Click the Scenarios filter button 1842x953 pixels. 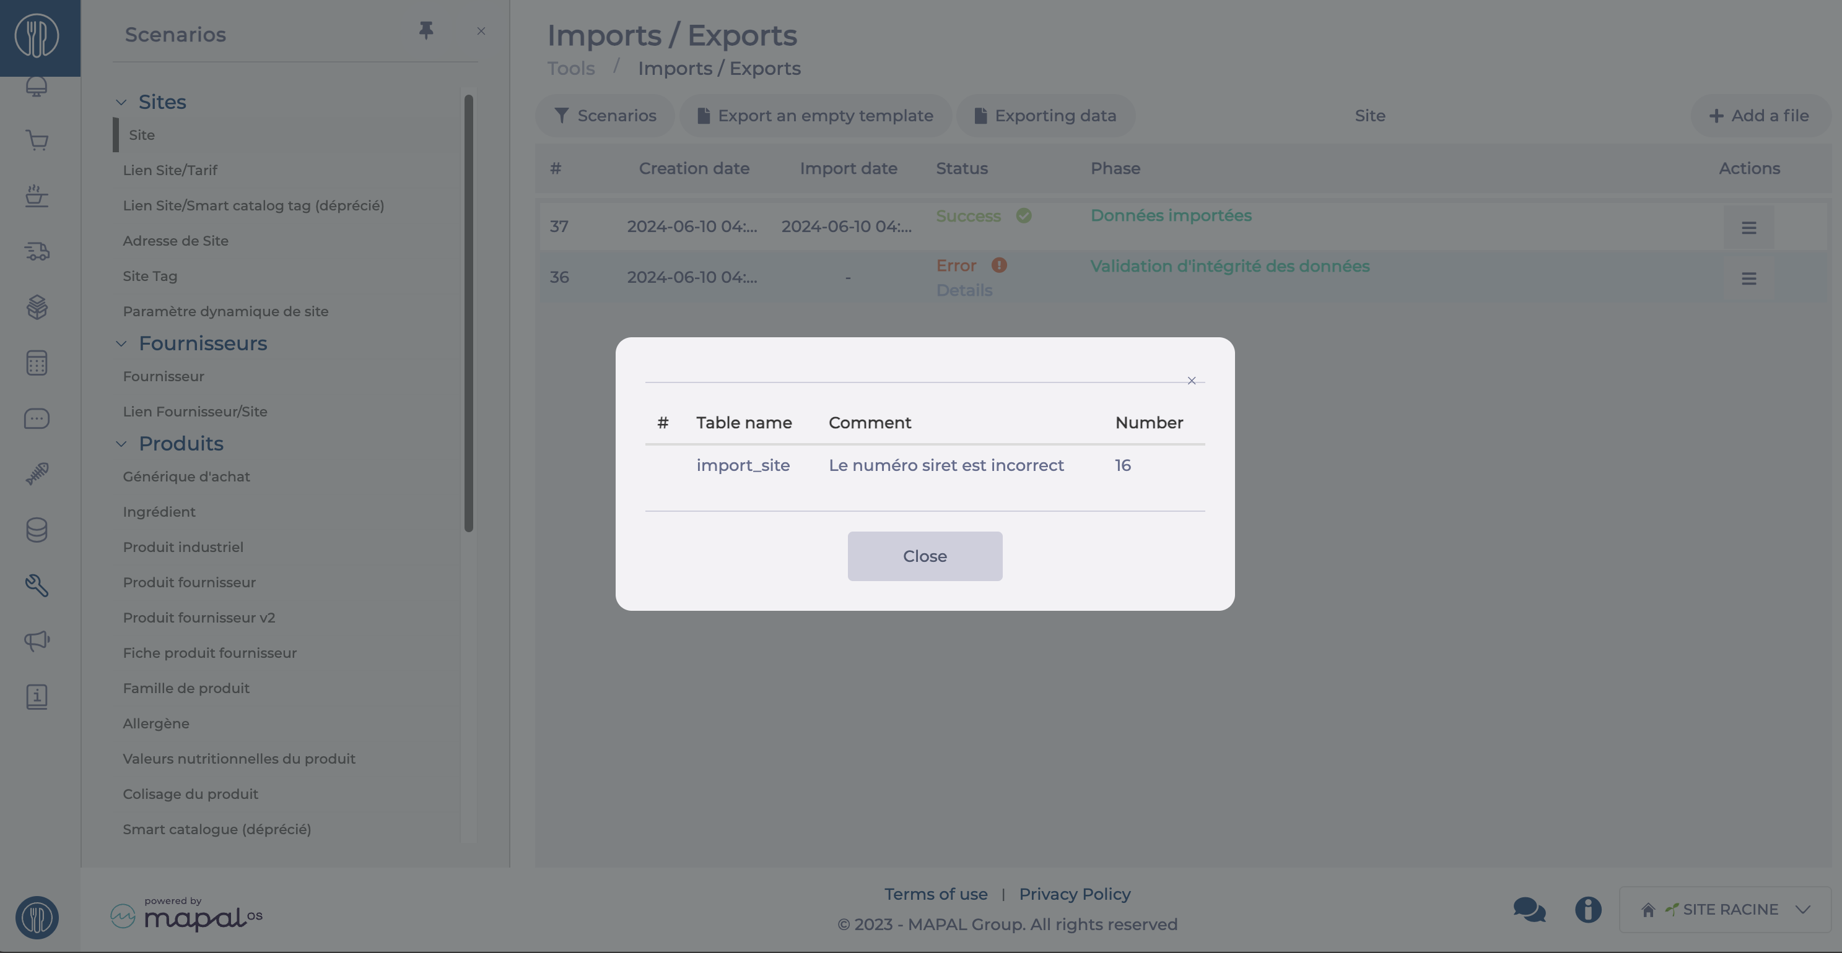tap(605, 116)
